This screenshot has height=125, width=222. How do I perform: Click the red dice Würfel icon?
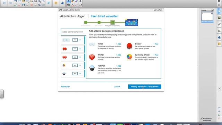[x=92, y=57]
